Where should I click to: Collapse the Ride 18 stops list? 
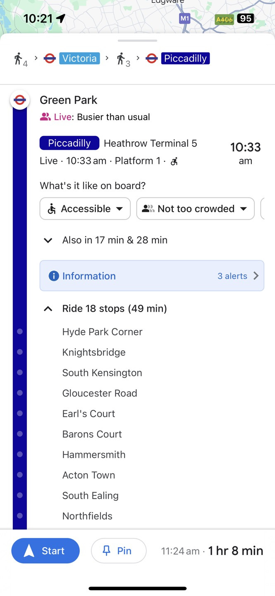coord(48,309)
